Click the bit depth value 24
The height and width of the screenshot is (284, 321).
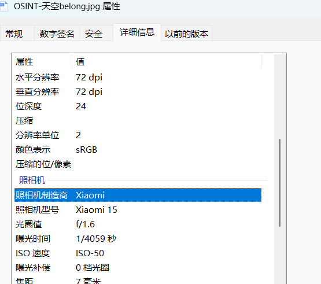tap(81, 106)
